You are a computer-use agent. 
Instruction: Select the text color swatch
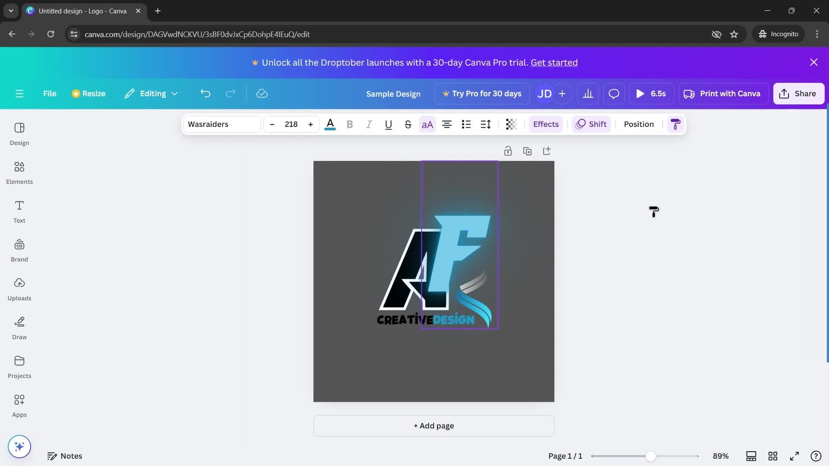tap(330, 124)
